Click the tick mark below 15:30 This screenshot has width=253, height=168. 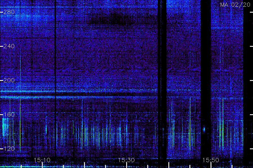(x=126, y=165)
